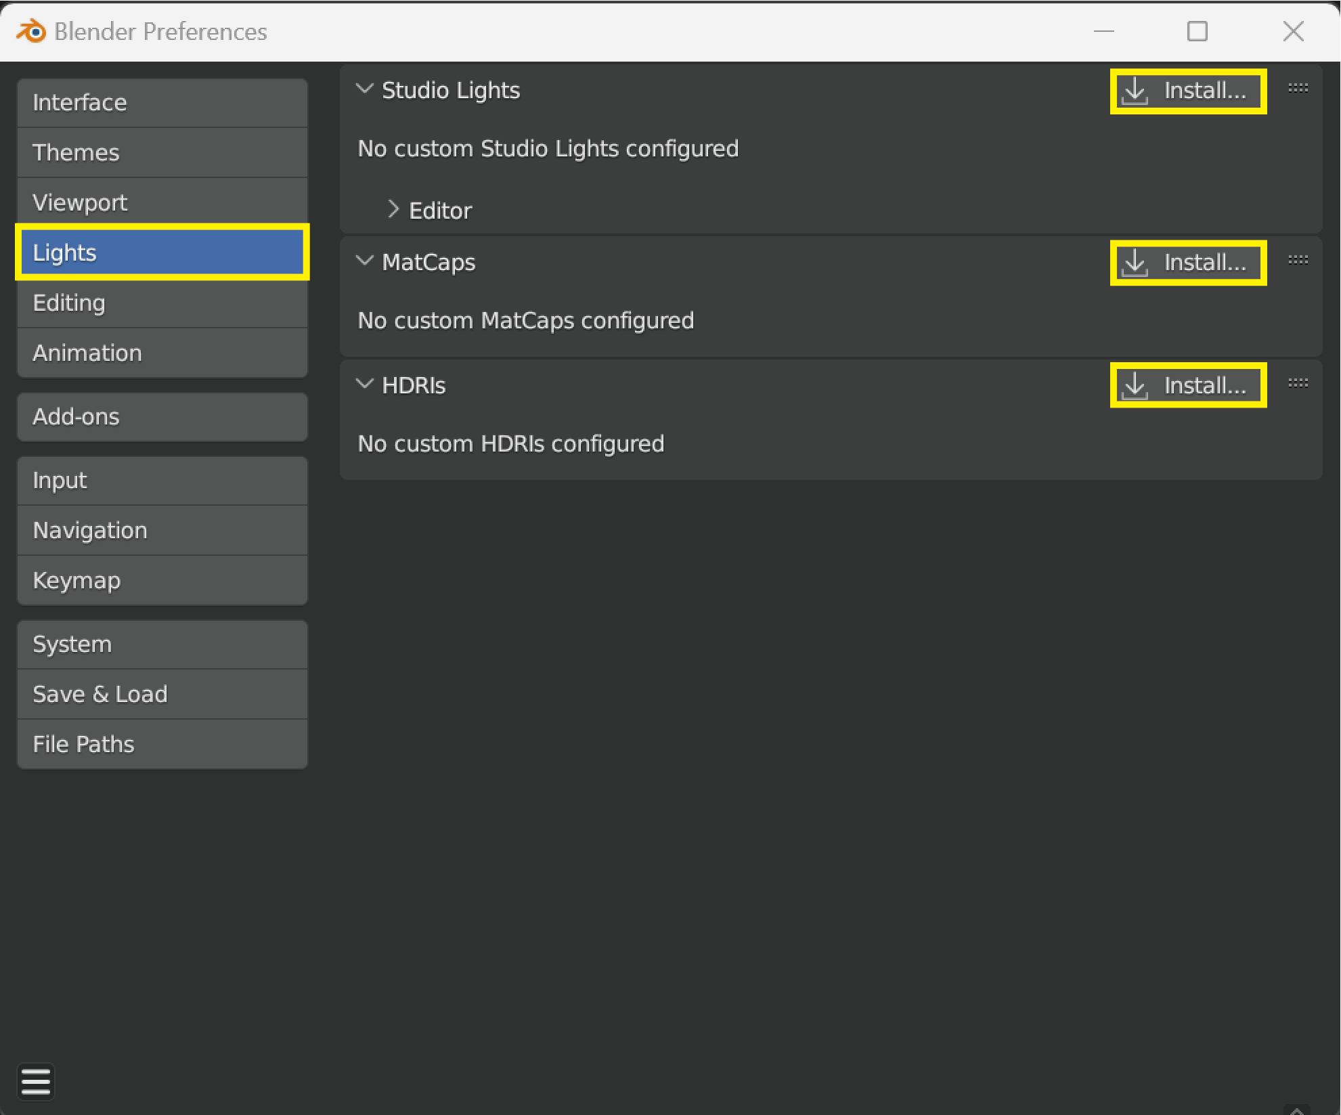
Task: Install a custom MatCap
Action: (1187, 263)
